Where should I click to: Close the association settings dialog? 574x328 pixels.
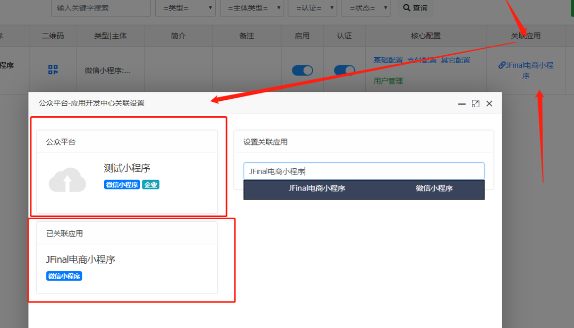[x=489, y=103]
